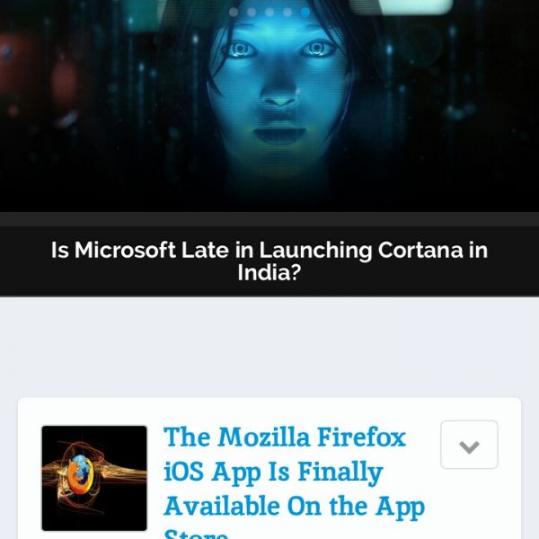Click the black caption bar of slider
Viewport: 539px width, 539px height.
[x=269, y=261]
